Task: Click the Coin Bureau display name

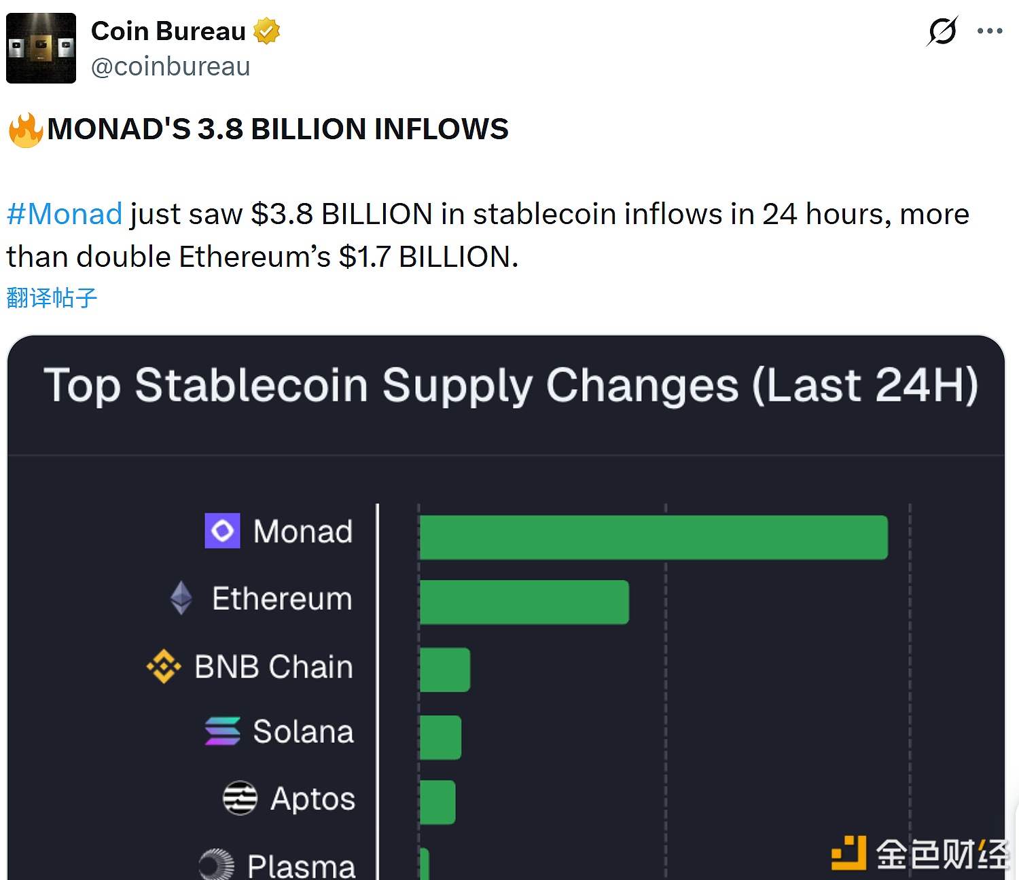Action: [168, 31]
